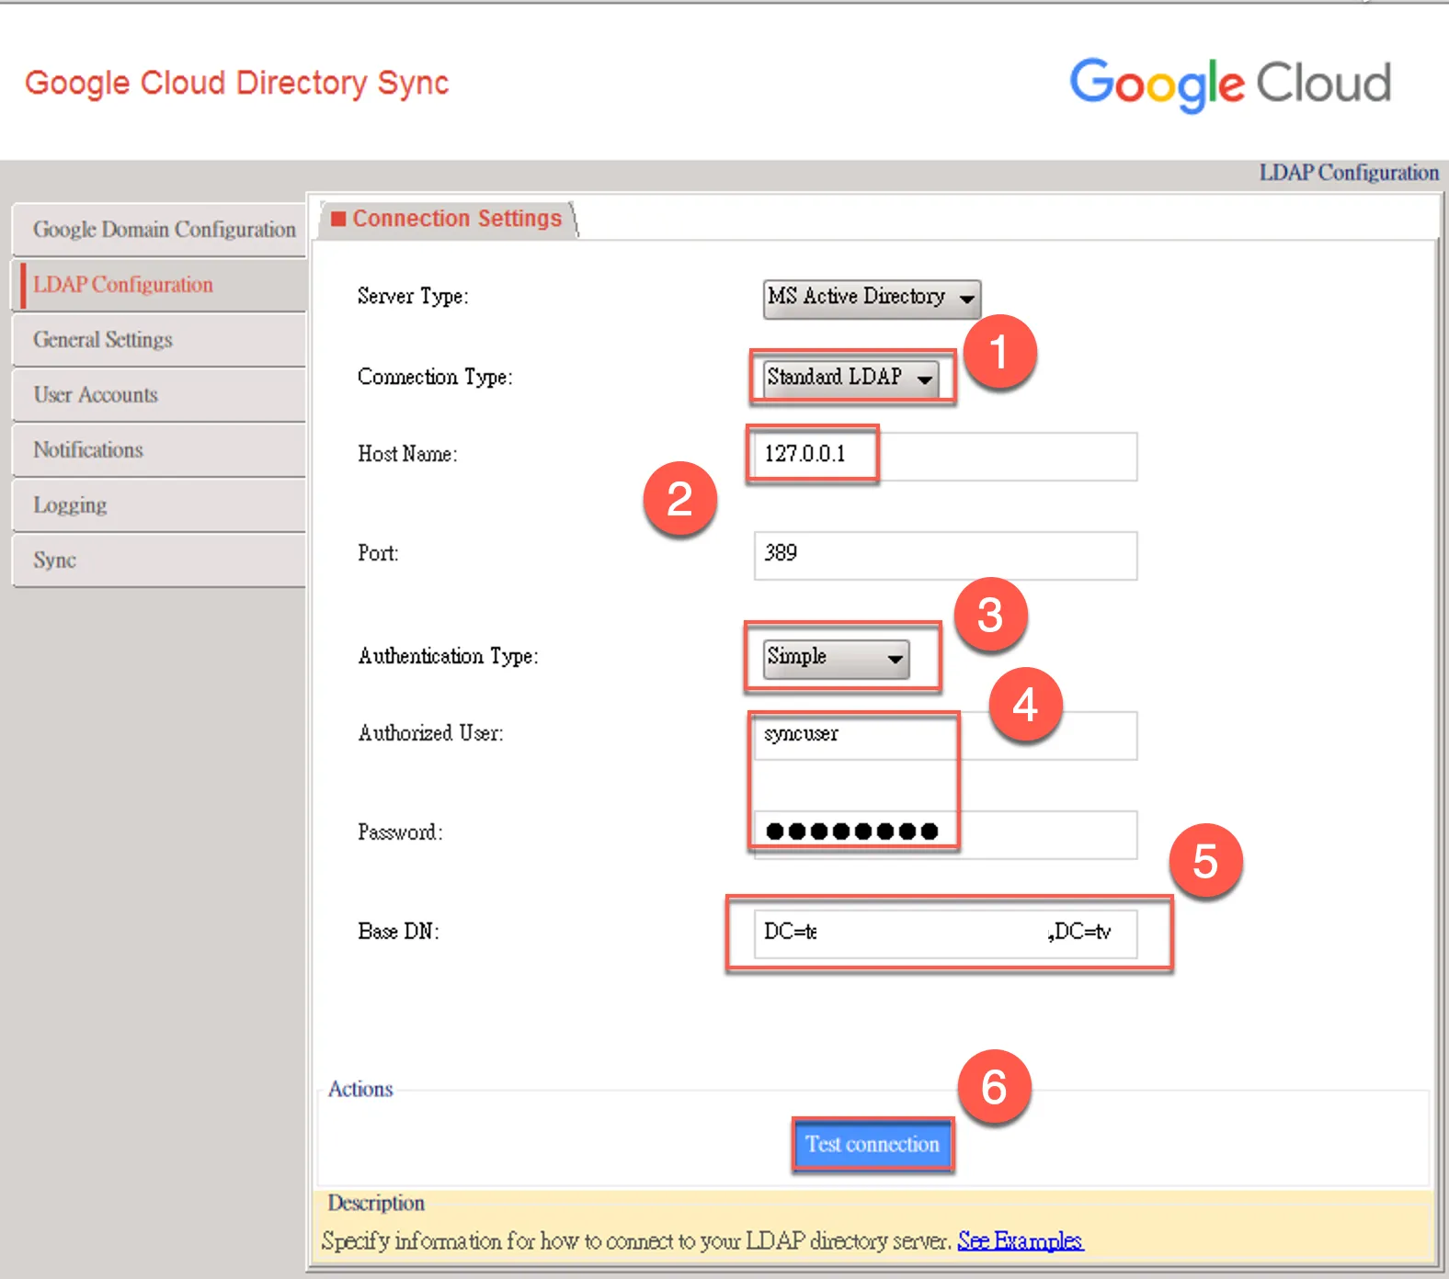Click the red square icon on the Connection Settings tab

[338, 219]
